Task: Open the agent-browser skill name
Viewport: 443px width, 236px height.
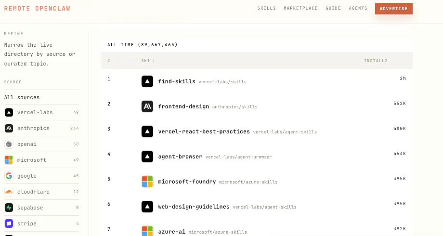Action: 180,157
